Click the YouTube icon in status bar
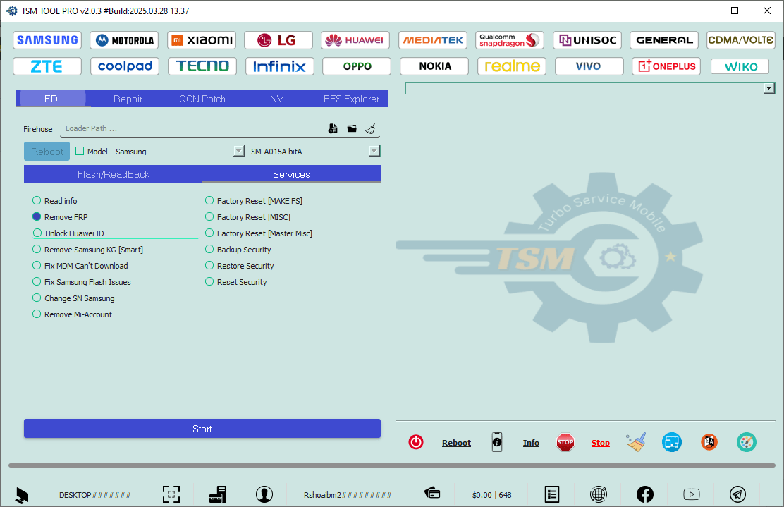The height and width of the screenshot is (507, 784). click(x=691, y=494)
